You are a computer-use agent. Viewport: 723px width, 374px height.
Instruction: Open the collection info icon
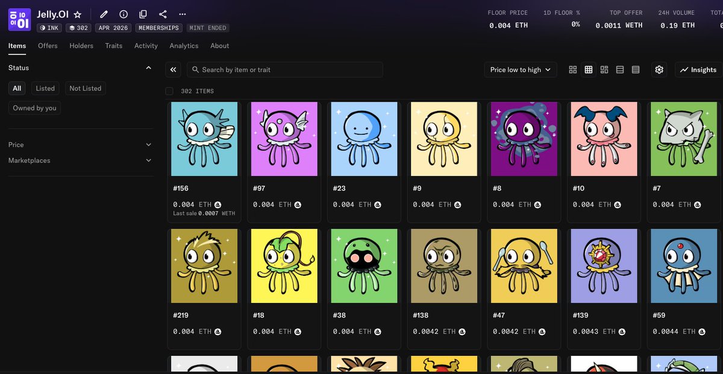(x=124, y=14)
